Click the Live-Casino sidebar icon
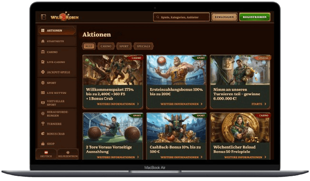This screenshot has width=310, height=181. tap(43, 62)
